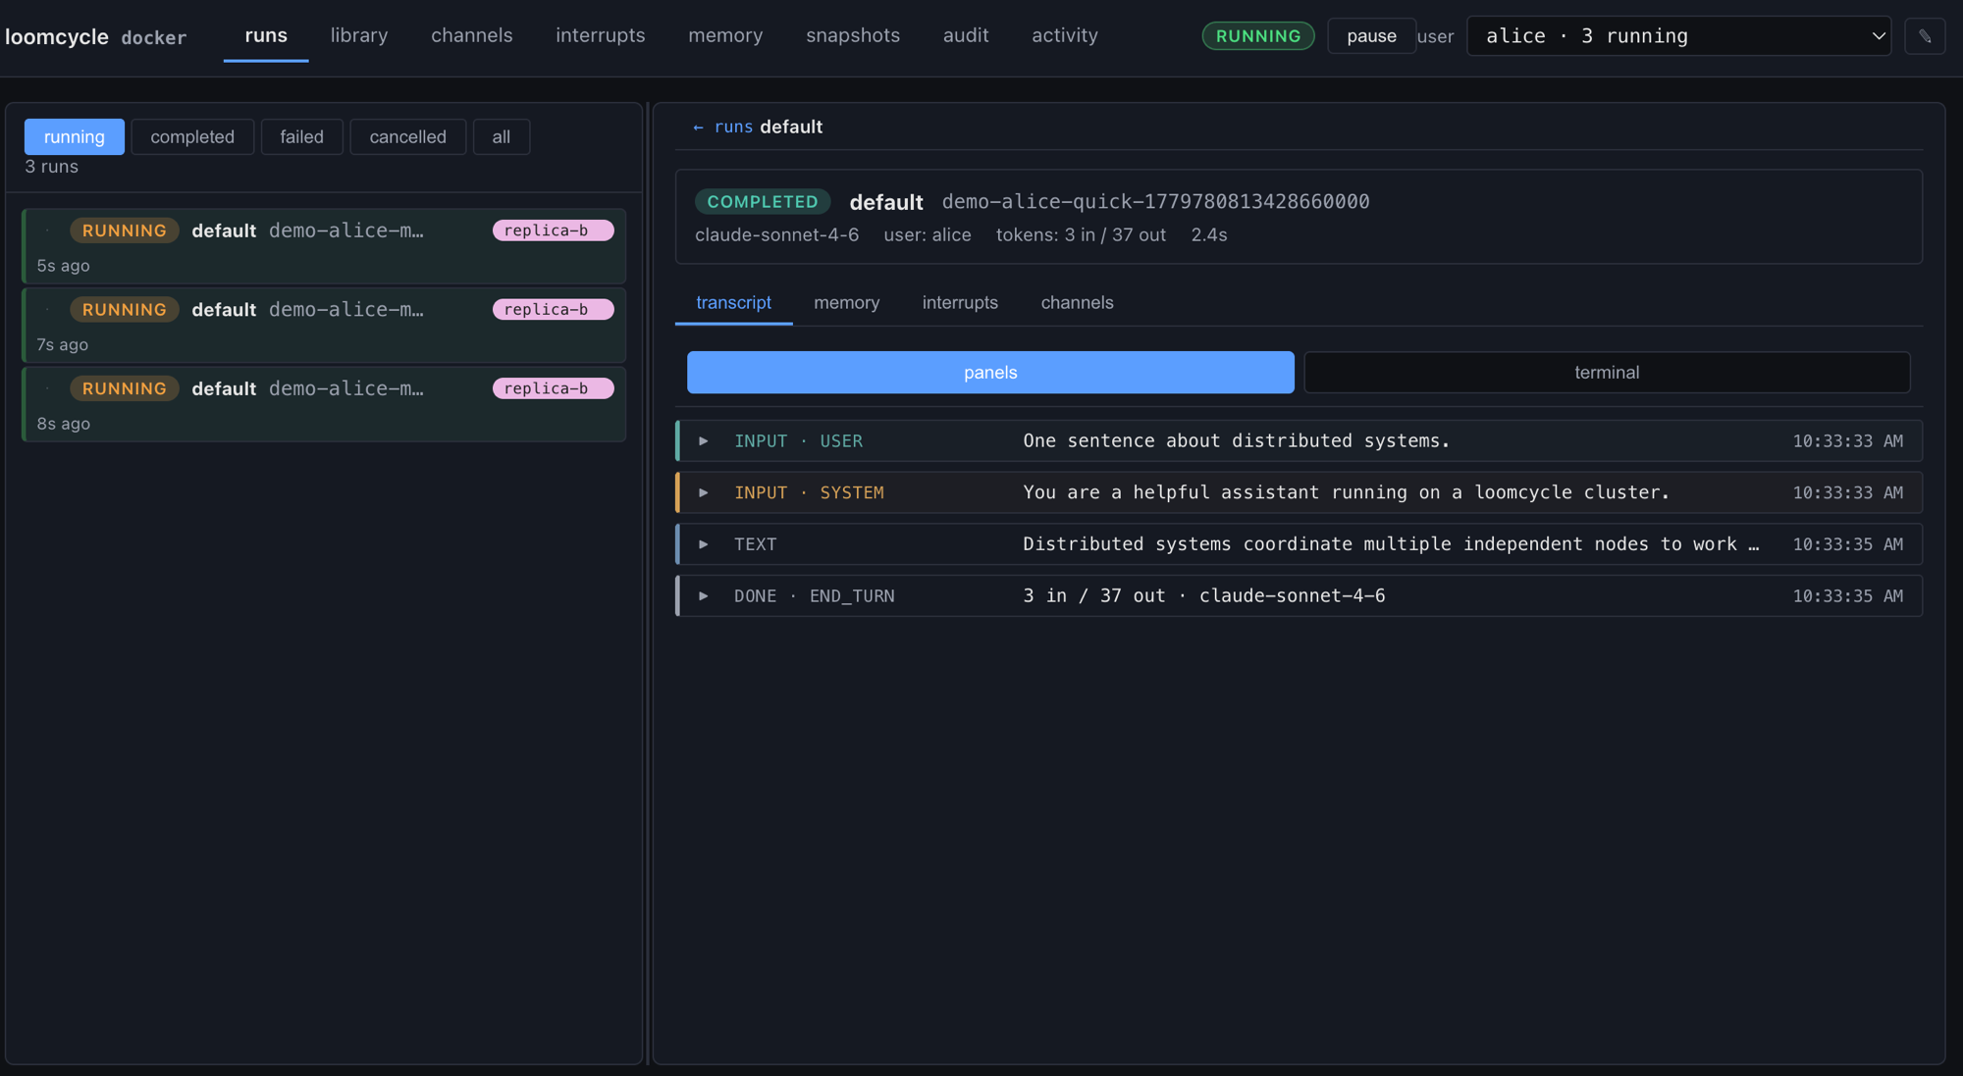Click the 'tokens: 3 in / 37 out' text

point(1081,235)
